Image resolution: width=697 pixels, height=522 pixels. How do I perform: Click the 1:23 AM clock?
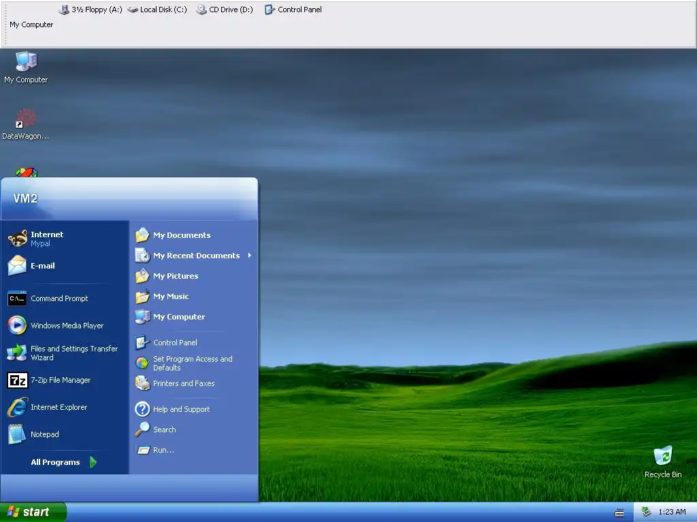click(x=672, y=512)
